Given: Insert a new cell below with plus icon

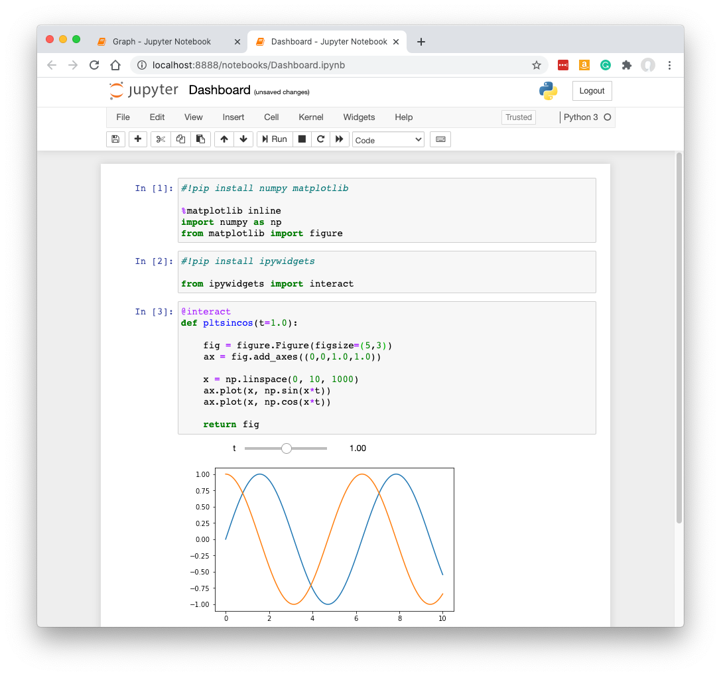Looking at the screenshot, I should 137,139.
